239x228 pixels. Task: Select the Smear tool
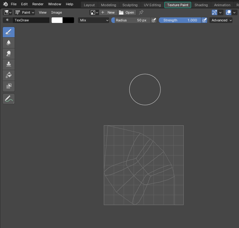click(x=9, y=54)
